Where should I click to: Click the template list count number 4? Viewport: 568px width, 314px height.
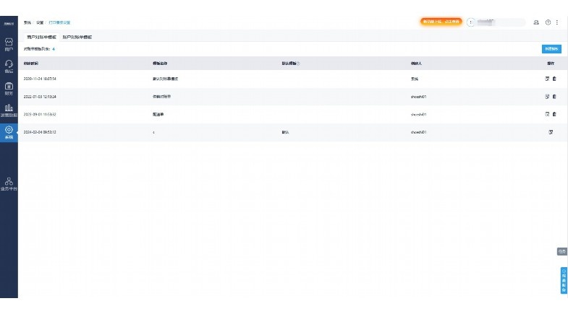[54, 49]
